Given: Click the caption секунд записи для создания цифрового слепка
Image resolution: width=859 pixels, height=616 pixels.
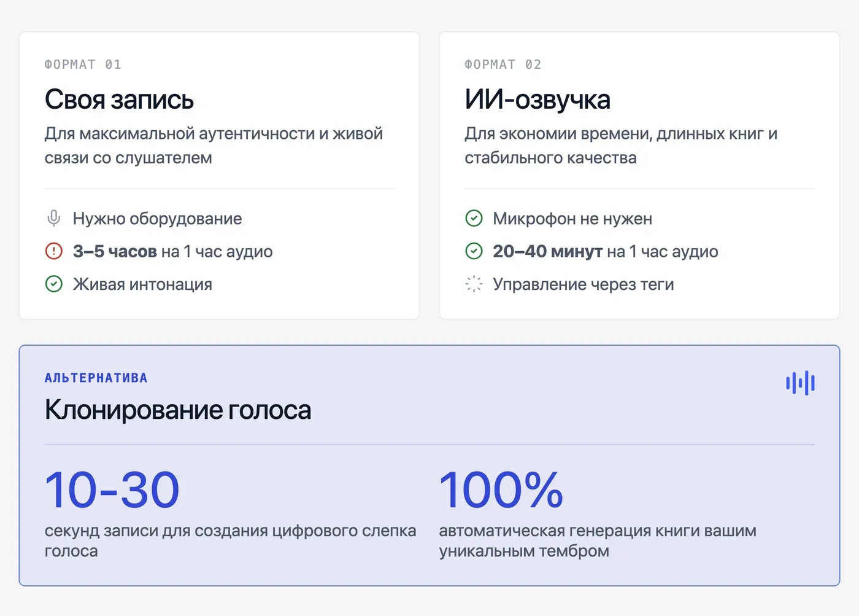Looking at the screenshot, I should coord(230,540).
